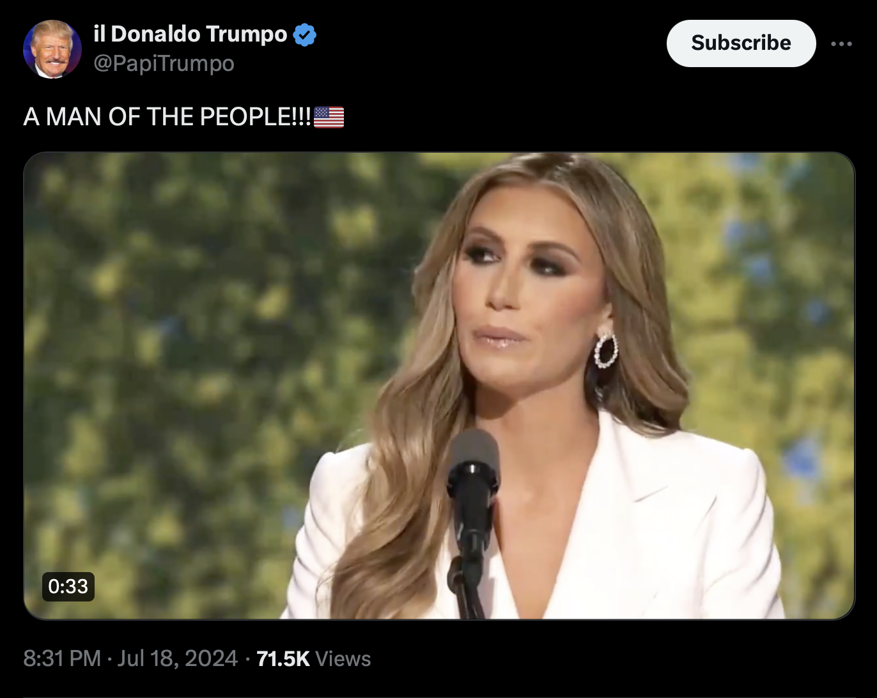The image size is (877, 698).
Task: Open the 8:31 PM timestamp link
Action: pyautogui.click(x=62, y=658)
